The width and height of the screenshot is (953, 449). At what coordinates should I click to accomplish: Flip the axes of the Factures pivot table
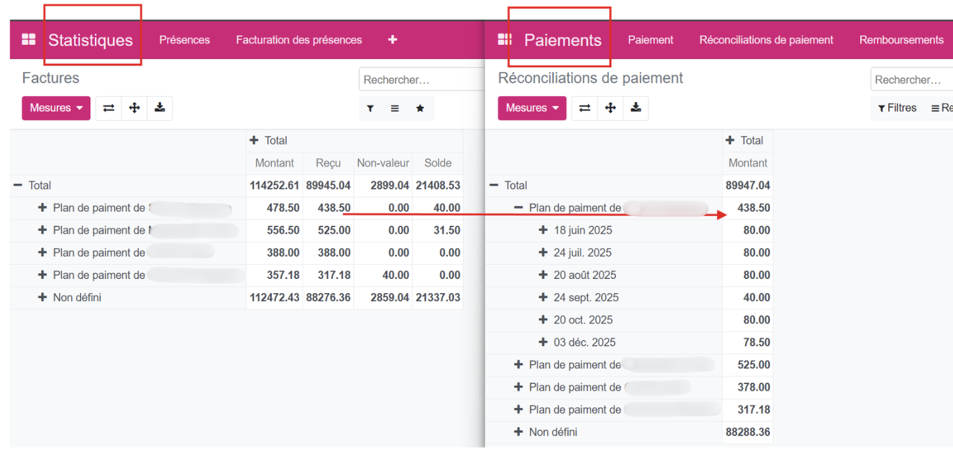108,108
